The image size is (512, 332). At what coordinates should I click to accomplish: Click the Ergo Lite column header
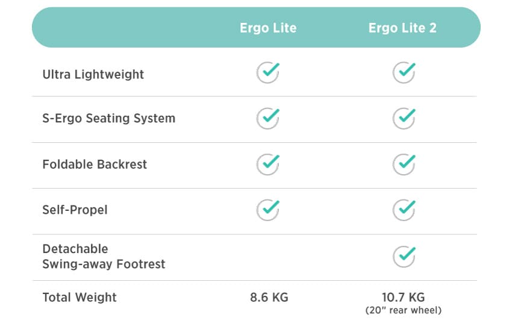[x=268, y=28]
